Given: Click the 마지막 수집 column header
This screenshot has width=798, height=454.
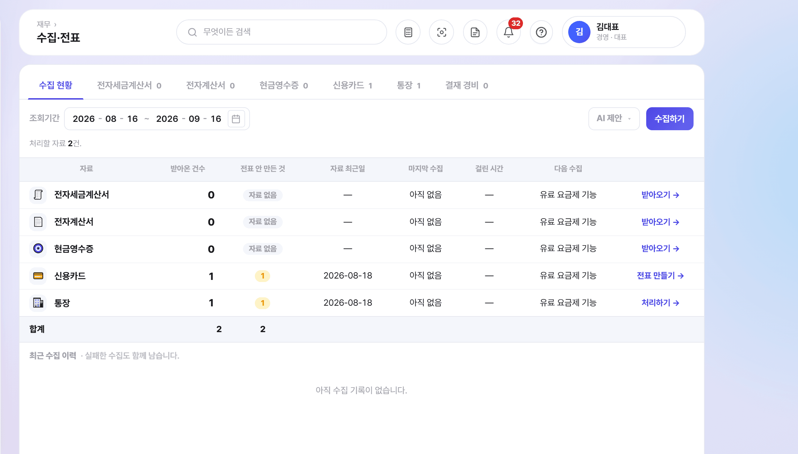Looking at the screenshot, I should click(x=425, y=169).
